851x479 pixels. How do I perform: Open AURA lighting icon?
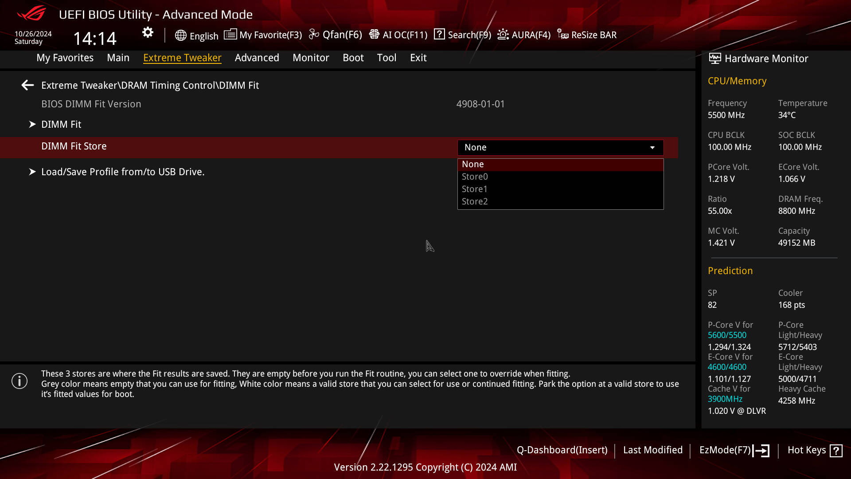[x=503, y=35]
